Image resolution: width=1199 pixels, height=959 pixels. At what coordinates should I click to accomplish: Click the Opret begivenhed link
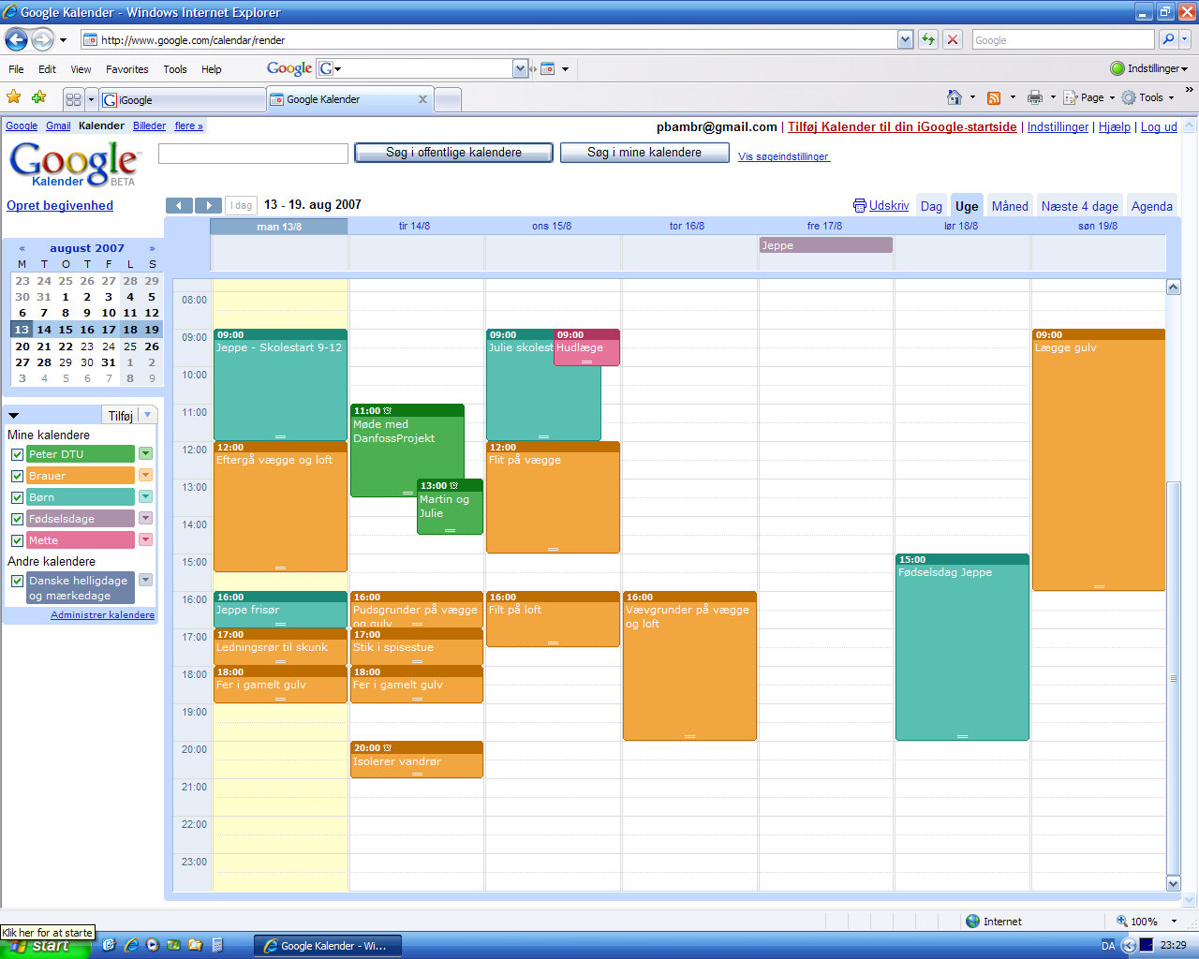[60, 206]
